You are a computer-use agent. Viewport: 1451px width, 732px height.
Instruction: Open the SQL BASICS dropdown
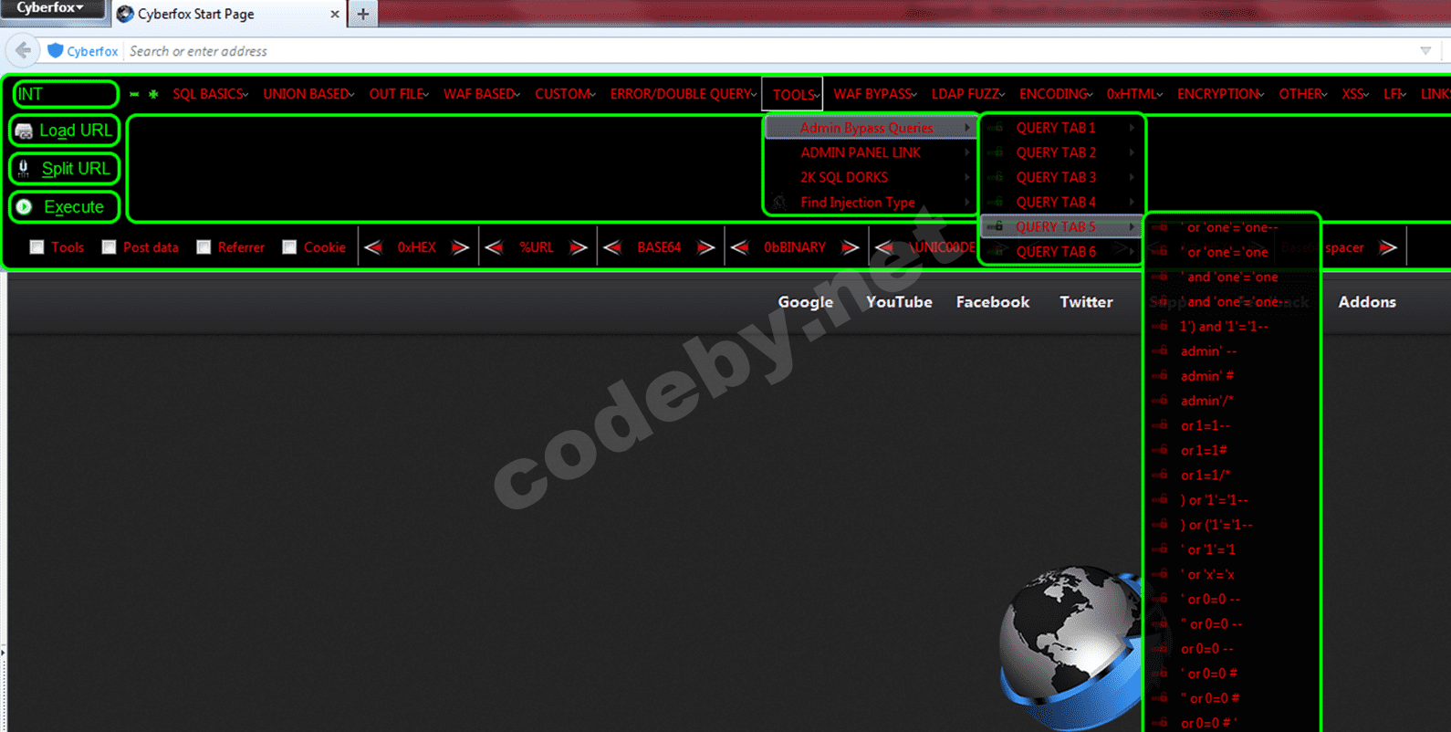[x=211, y=94]
